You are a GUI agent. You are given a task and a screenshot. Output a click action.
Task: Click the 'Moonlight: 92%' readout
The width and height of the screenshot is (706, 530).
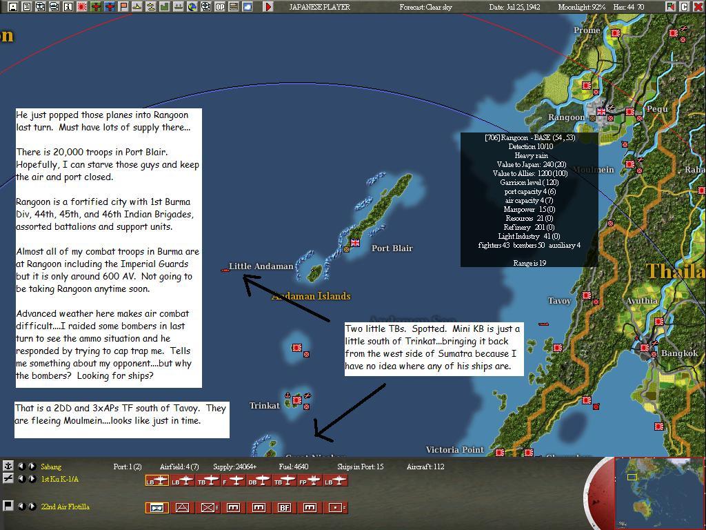pos(582,7)
